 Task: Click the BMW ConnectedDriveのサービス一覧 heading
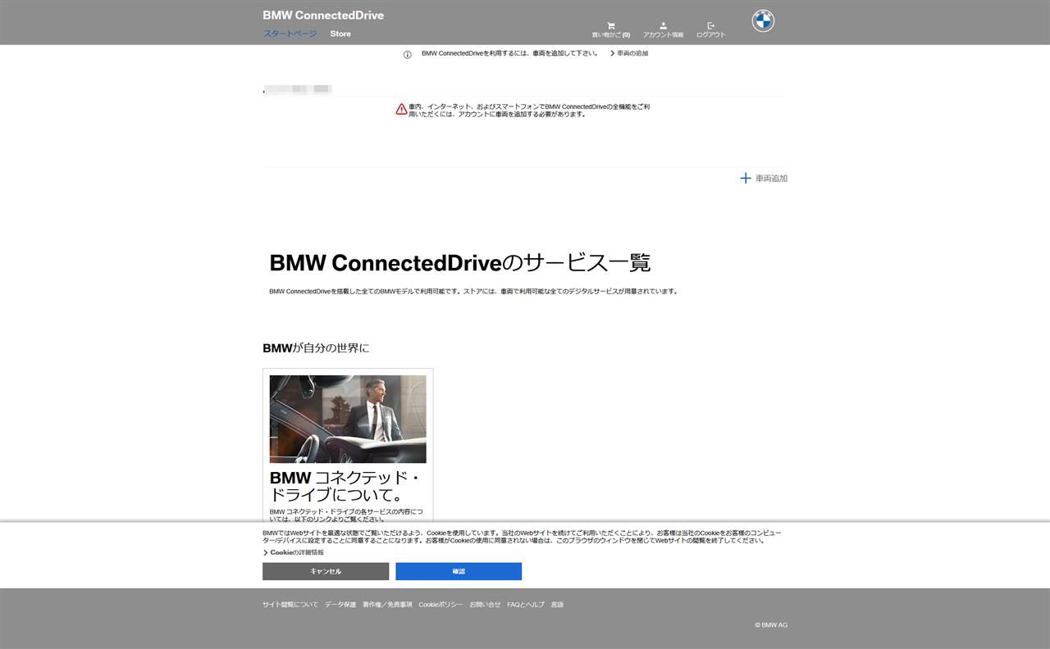tap(460, 262)
